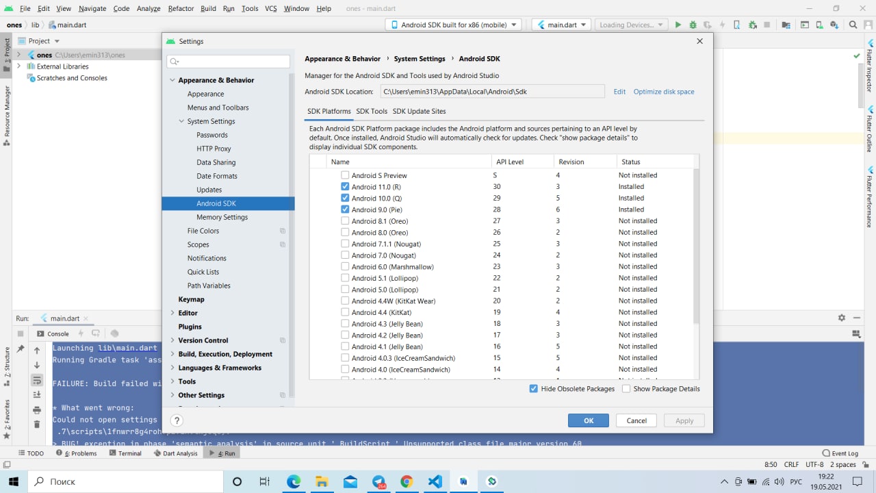The width and height of the screenshot is (876, 493).
Task: Open the device selector dropdown
Action: pyautogui.click(x=453, y=25)
